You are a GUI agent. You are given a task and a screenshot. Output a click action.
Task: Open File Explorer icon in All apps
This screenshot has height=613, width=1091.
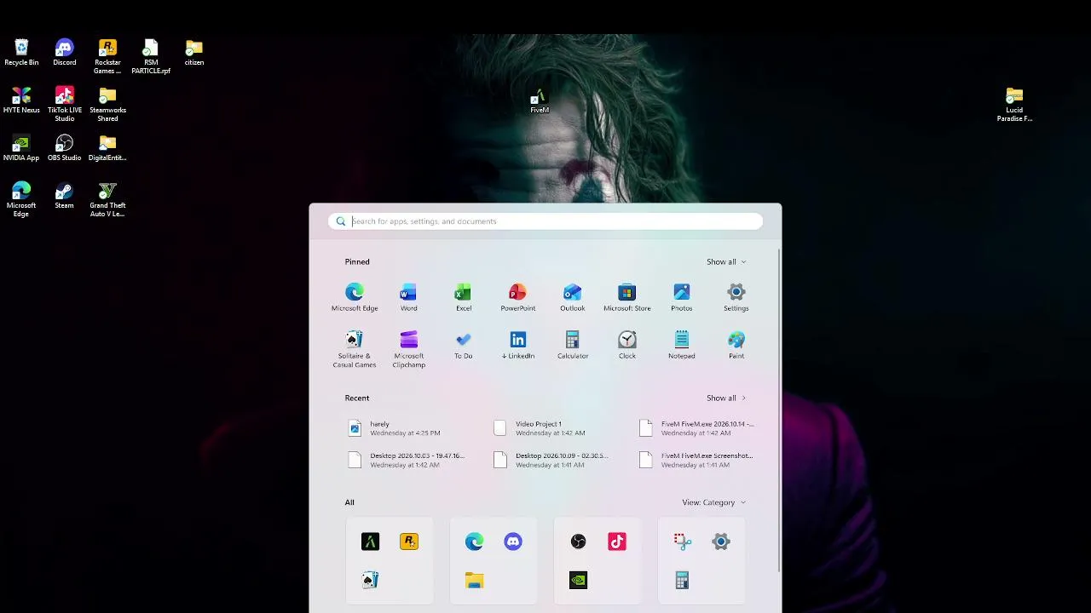475,581
